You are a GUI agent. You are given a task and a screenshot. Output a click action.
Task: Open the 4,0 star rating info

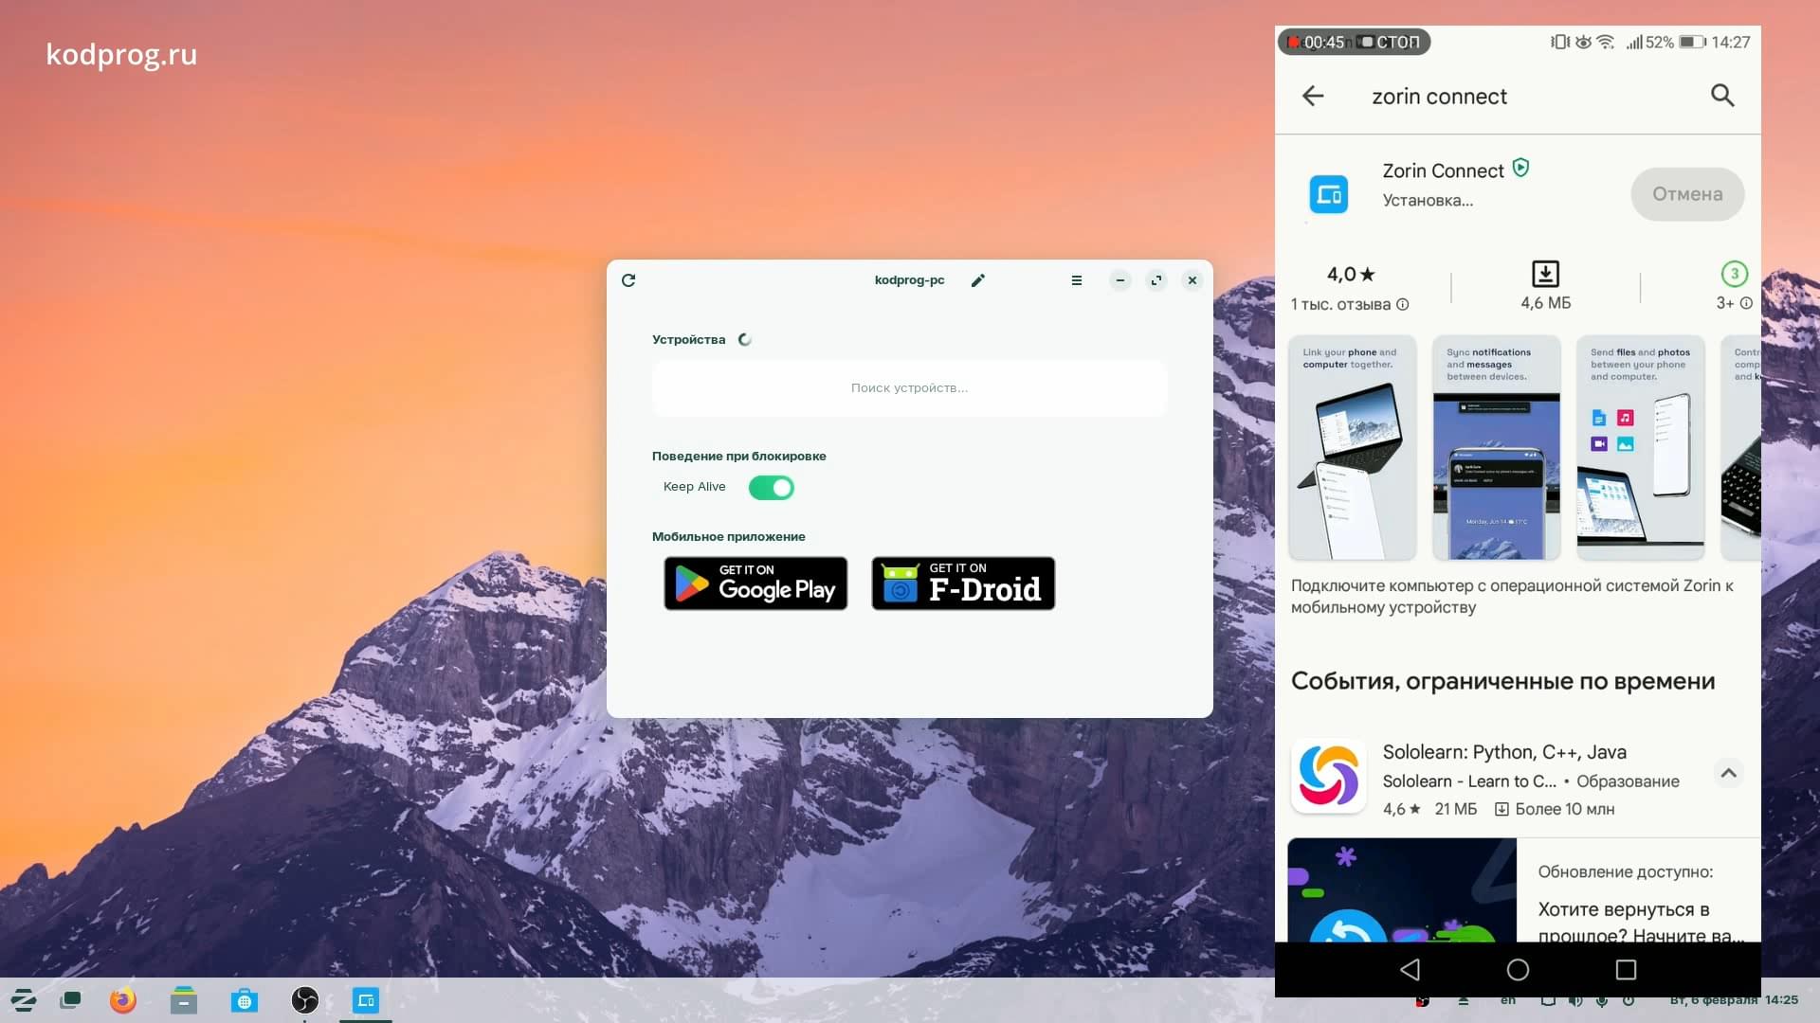coord(1351,275)
